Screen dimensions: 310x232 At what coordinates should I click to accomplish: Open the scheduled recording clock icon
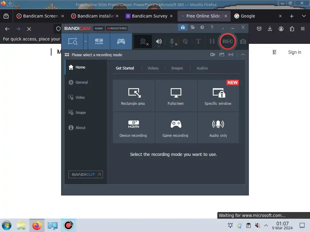pyautogui.click(x=202, y=27)
